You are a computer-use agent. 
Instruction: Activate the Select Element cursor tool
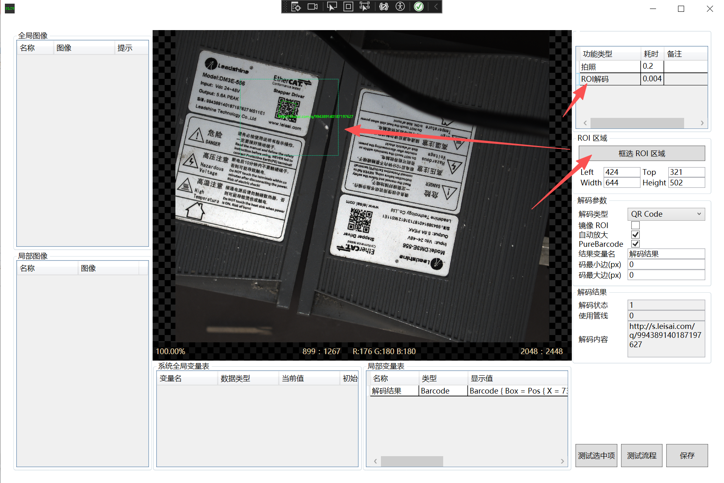tap(332, 7)
